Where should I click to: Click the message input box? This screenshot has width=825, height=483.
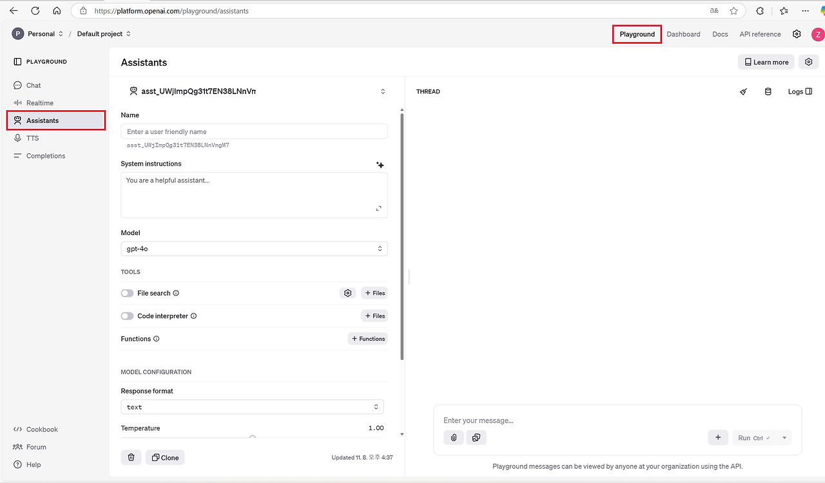pyautogui.click(x=617, y=421)
